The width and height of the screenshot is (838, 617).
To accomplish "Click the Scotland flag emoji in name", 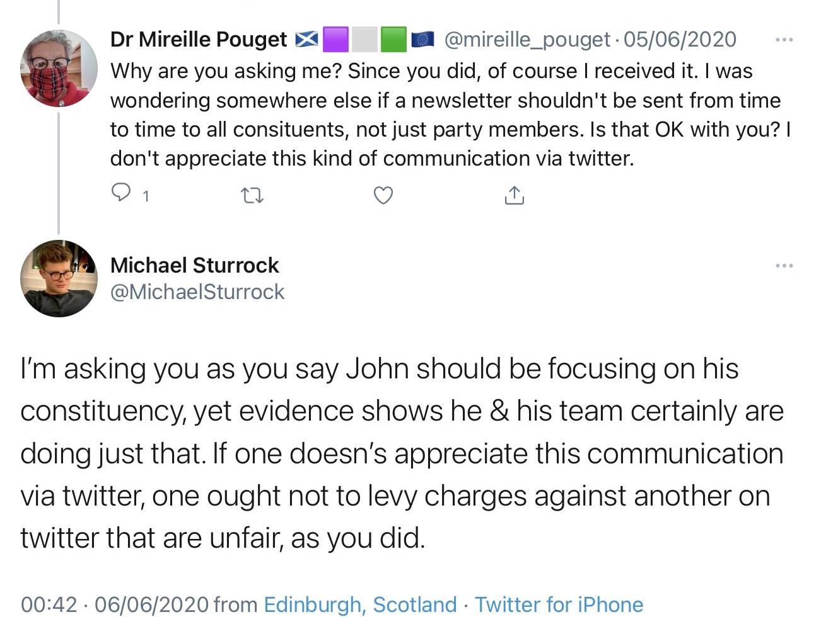I will coord(306,40).
